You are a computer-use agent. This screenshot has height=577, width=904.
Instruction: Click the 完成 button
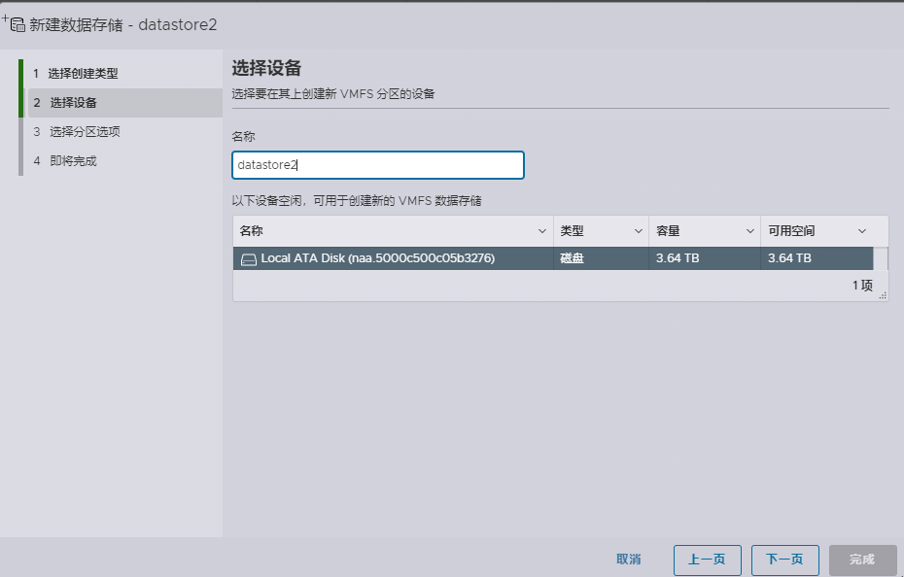click(862, 560)
